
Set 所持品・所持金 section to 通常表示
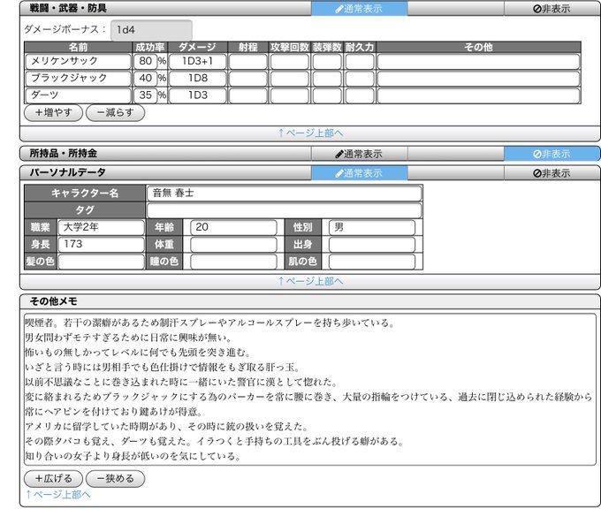point(359,154)
